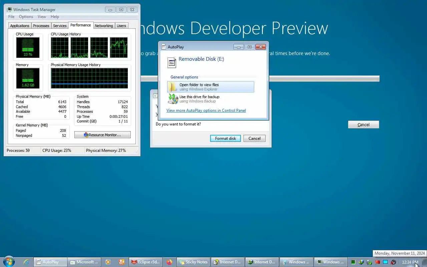Launch Firefox from the taskbar

(x=169, y=262)
